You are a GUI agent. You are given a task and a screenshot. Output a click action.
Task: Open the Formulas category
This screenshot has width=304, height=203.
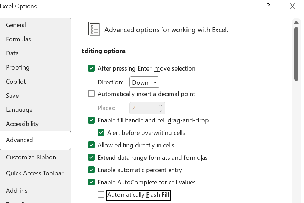(18, 39)
